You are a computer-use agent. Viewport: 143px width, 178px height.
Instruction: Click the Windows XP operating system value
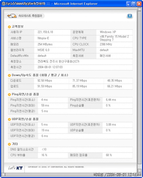tap(108, 32)
